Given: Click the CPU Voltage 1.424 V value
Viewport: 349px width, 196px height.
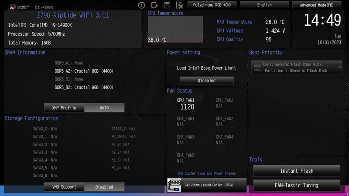Looking at the screenshot, I should pyautogui.click(x=275, y=30).
